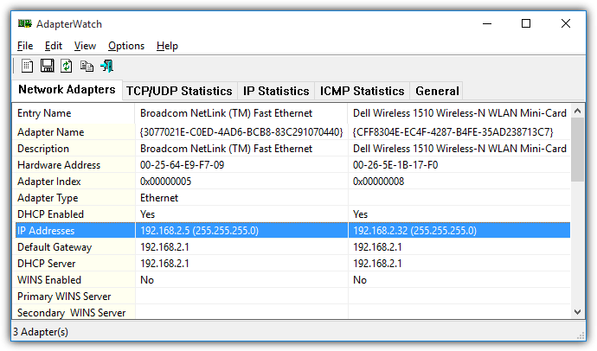
Task: Switch to the Network Adapters tab
Action: click(x=67, y=89)
